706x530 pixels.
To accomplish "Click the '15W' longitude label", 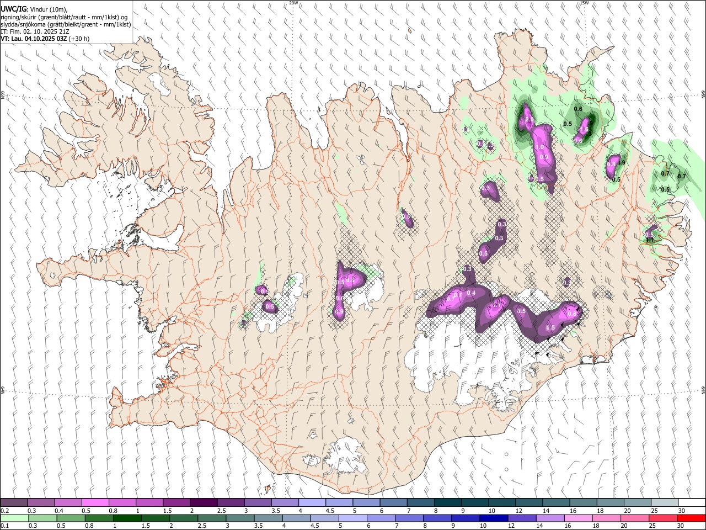I will 585,3.
